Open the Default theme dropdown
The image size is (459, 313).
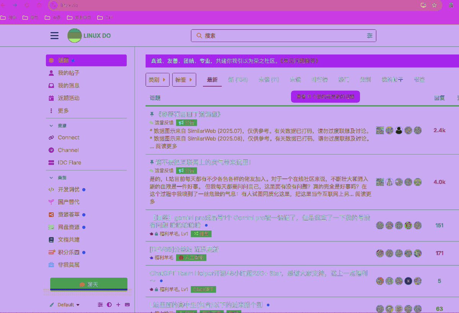(x=65, y=305)
